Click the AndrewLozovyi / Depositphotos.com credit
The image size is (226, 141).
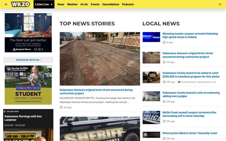click(198, 82)
